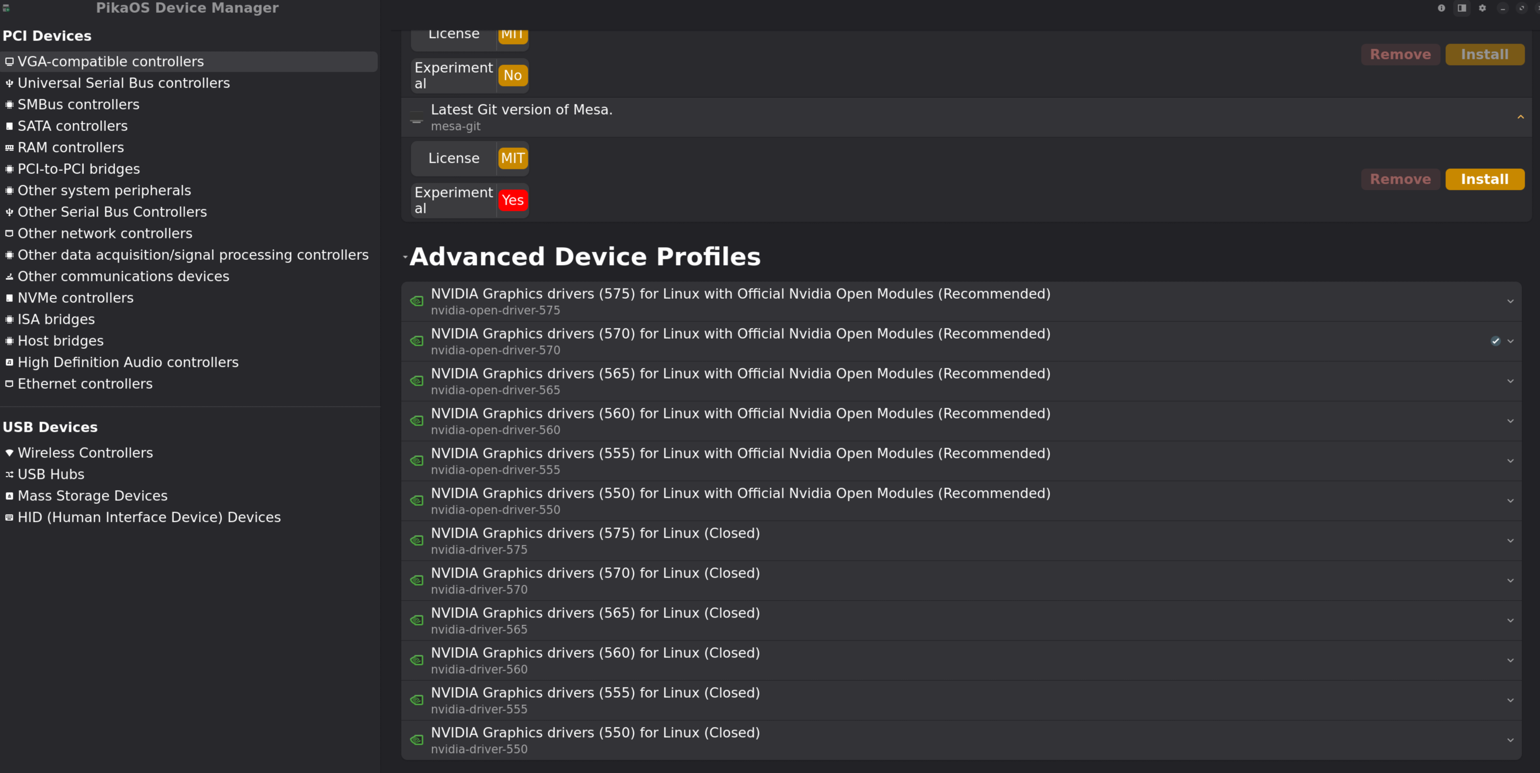The height and width of the screenshot is (773, 1540).
Task: Click NVIDIA icon for nvidia-open-driver-550
Action: [417, 501]
